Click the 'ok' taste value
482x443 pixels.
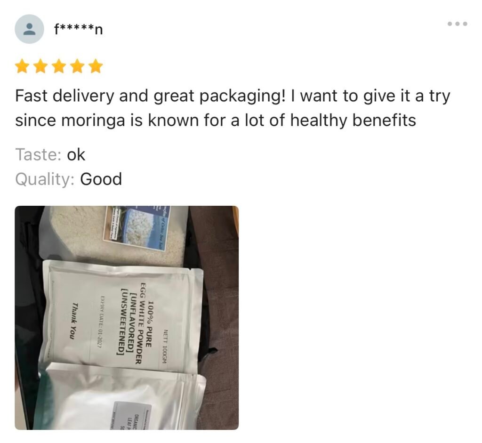76,154
